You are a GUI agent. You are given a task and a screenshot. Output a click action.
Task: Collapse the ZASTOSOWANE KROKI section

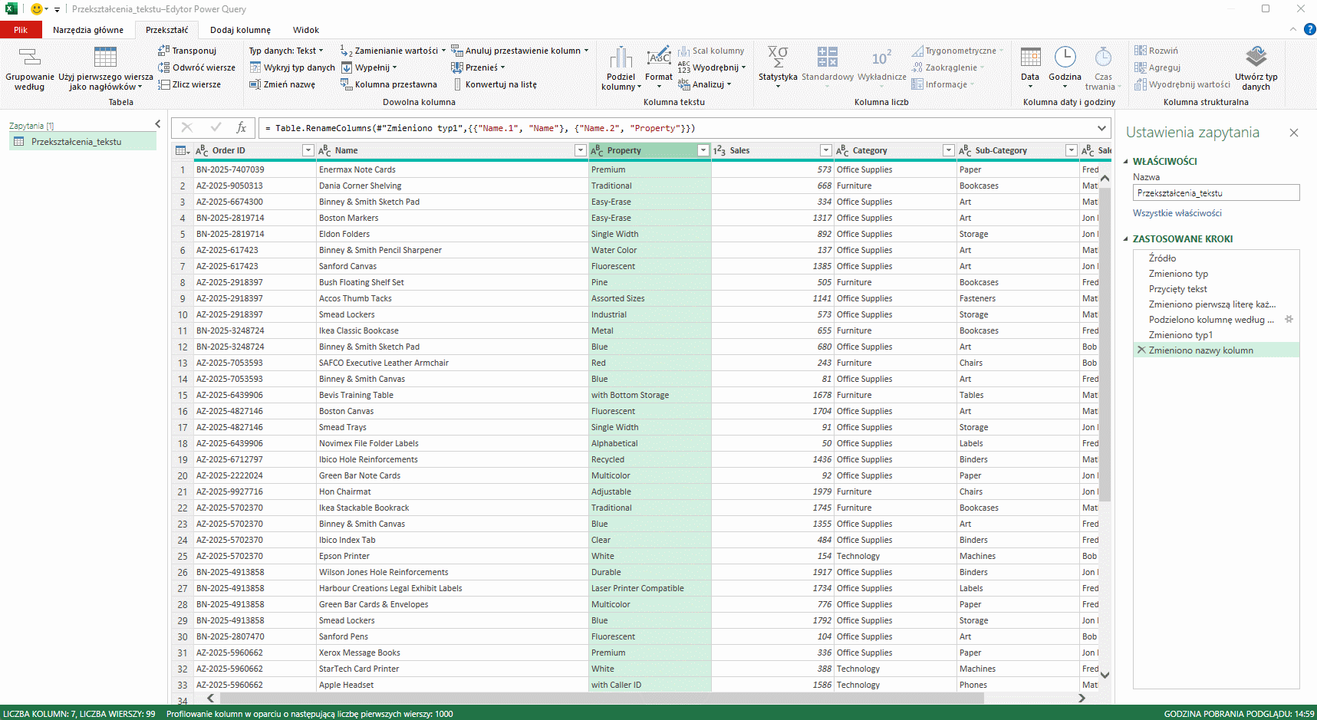1126,239
